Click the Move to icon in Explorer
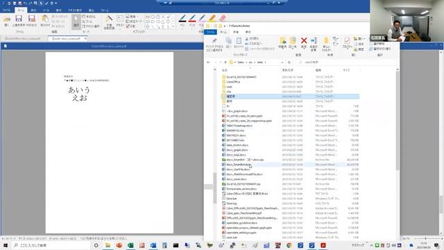The image size is (444, 250). 282,41
